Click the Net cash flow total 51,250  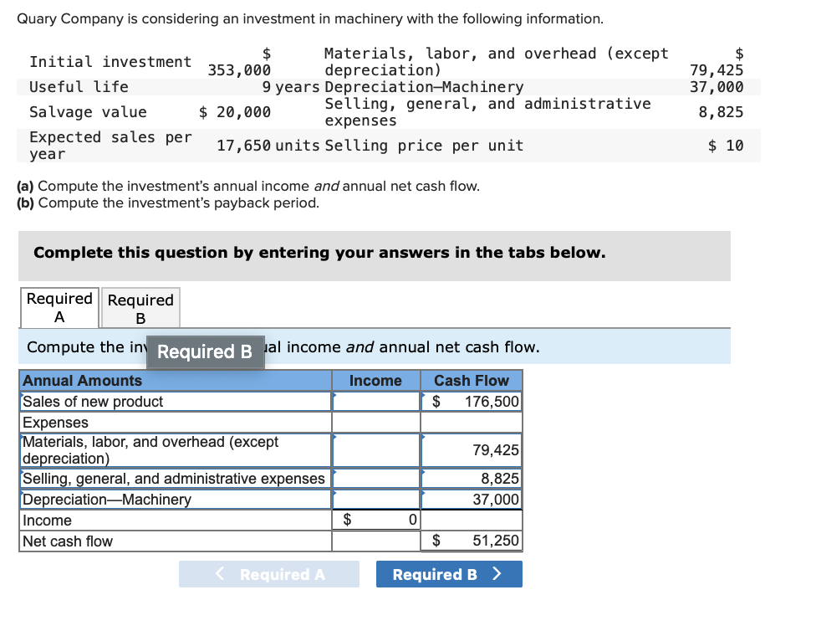click(471, 541)
